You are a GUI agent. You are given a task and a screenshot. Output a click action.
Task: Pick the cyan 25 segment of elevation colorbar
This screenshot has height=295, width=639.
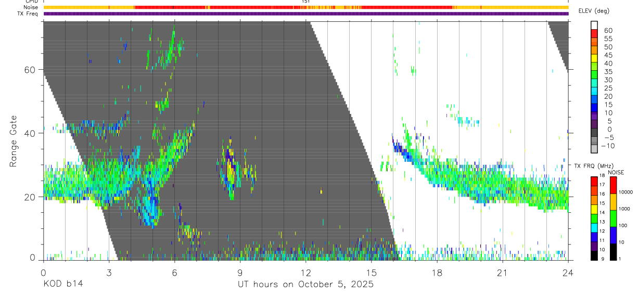[x=594, y=92]
